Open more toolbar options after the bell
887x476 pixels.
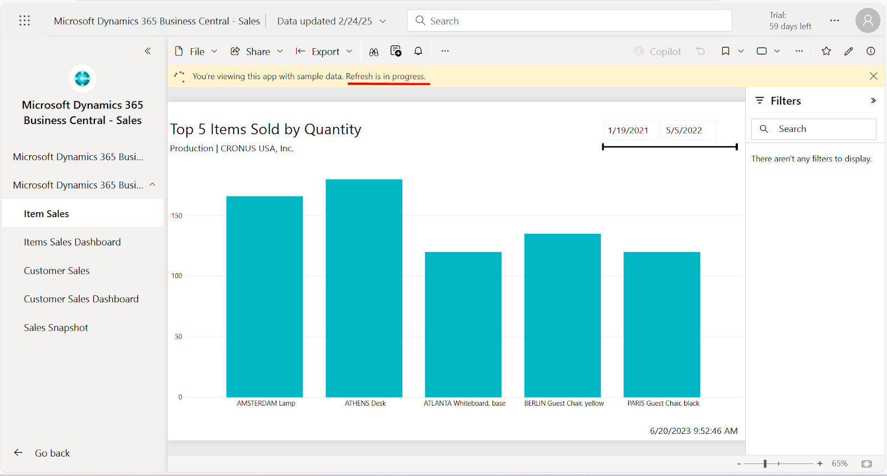445,51
